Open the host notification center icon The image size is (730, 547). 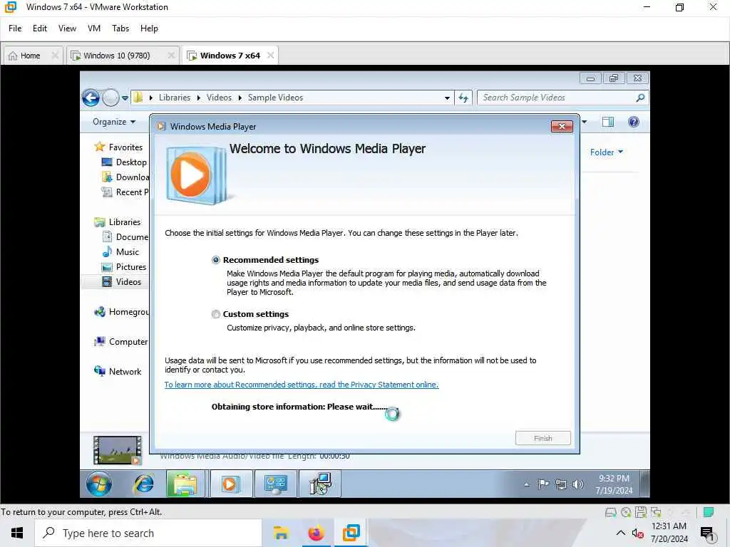706,533
